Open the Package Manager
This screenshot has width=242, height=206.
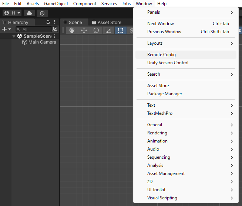coord(186,94)
